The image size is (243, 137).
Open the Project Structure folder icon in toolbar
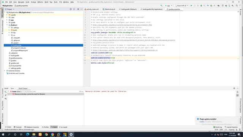click(x=219, y=6)
